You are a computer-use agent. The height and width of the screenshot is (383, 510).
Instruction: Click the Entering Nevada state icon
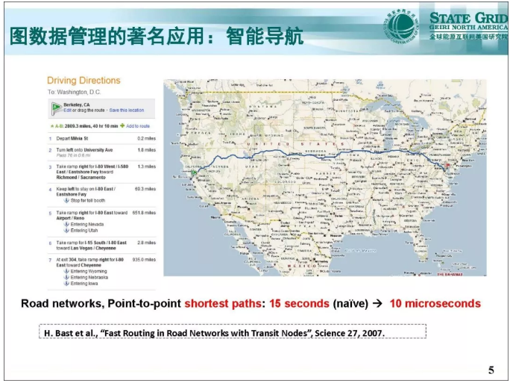point(67,223)
